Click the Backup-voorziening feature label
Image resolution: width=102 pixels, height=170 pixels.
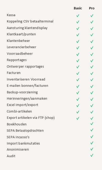(22, 92)
